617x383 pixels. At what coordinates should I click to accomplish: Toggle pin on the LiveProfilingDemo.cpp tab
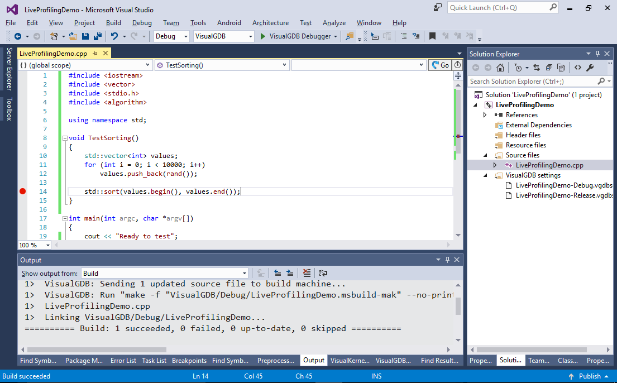(x=95, y=53)
